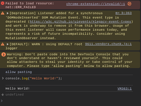
Task: Click the net::ERR_FAILED error text
Action: click(21, 7)
